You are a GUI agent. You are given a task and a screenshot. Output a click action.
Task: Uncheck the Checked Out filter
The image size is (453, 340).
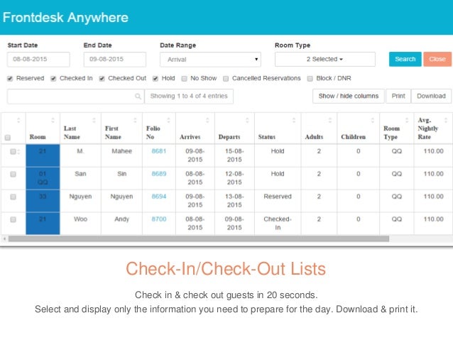(102, 79)
